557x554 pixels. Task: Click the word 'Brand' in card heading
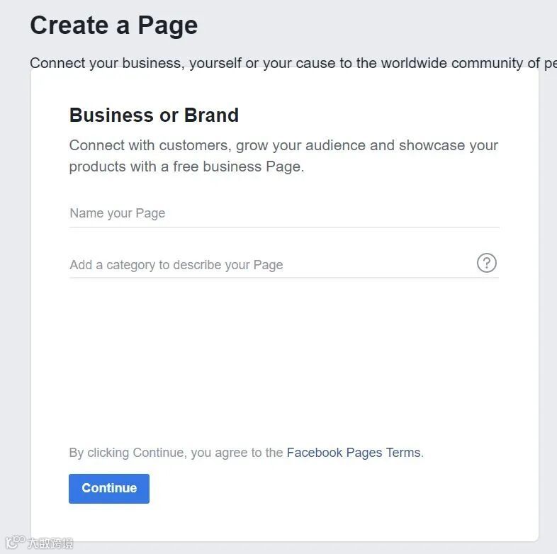point(211,115)
